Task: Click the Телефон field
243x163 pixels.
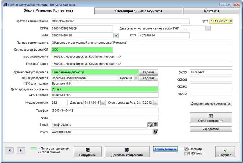Action: [x=104, y=110]
